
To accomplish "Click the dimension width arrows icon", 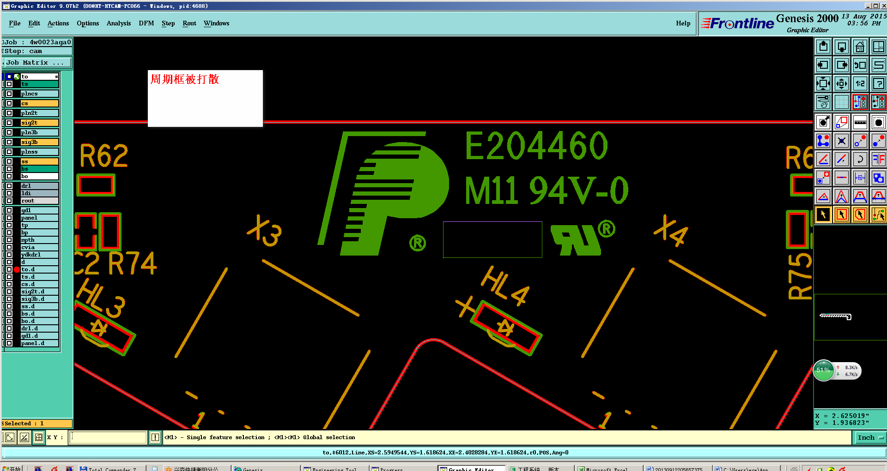I will (860, 178).
